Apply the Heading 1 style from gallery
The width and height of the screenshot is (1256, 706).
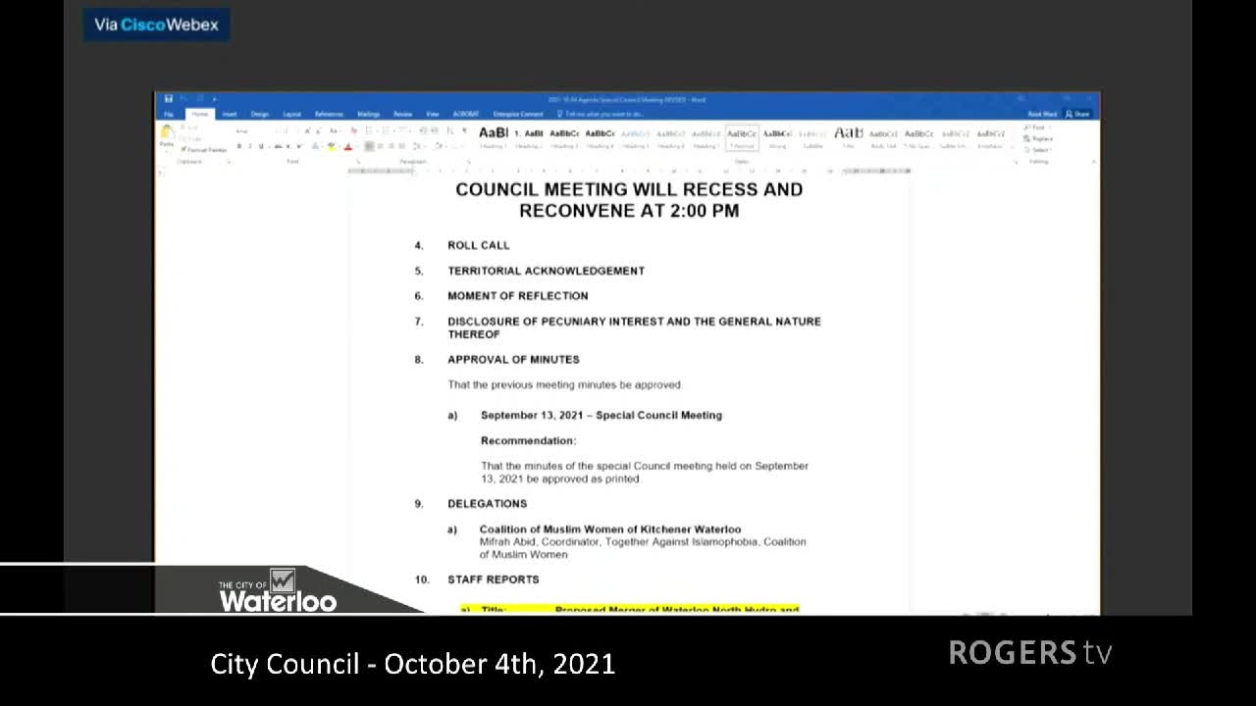pos(494,136)
